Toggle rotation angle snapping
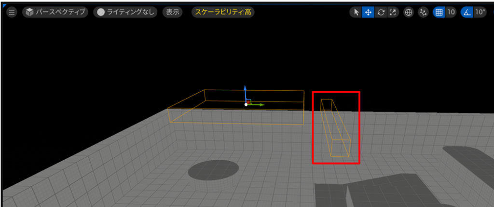 click(467, 12)
